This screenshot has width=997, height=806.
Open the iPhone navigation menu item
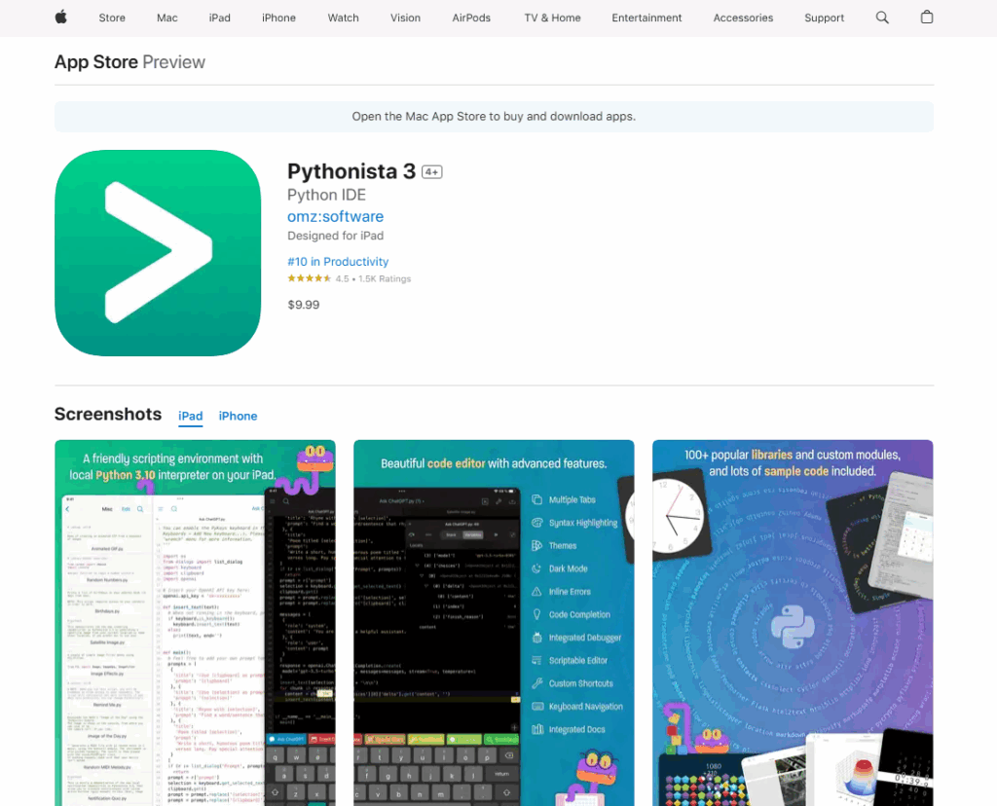(x=278, y=18)
